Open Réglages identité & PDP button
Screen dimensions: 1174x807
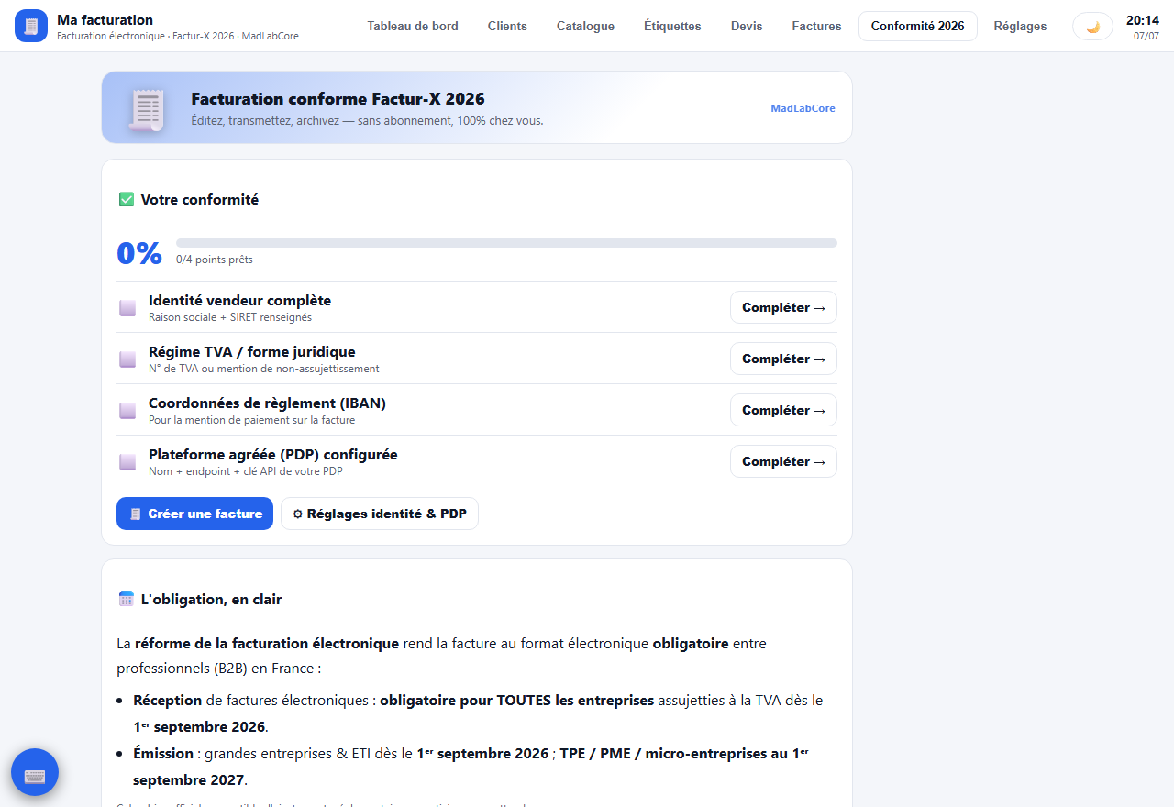point(380,514)
